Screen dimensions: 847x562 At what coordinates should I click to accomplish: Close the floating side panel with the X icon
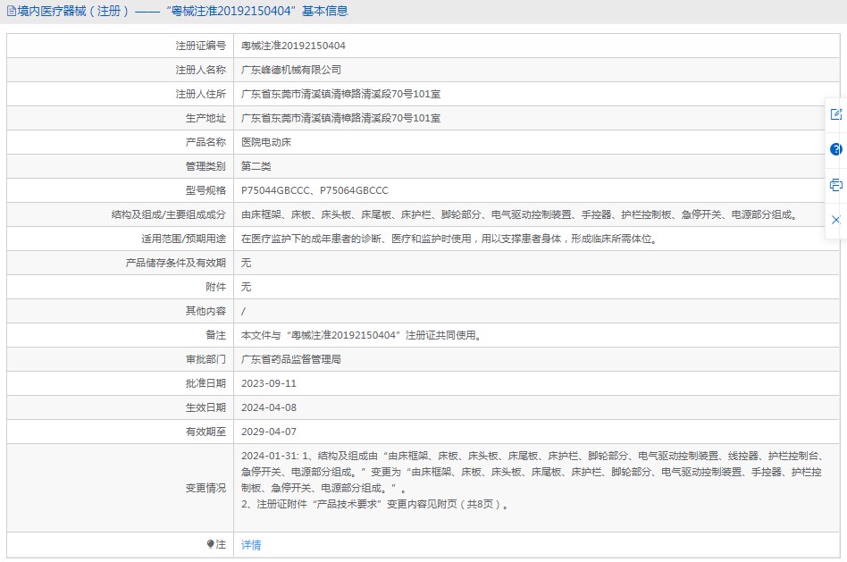tap(835, 220)
